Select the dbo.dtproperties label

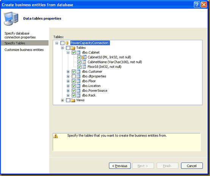coord(94,76)
